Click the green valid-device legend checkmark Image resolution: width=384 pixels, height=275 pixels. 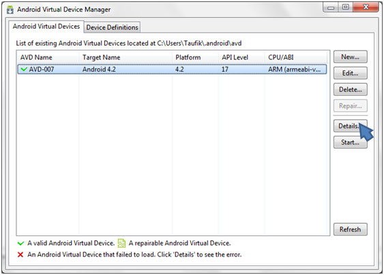(x=21, y=243)
